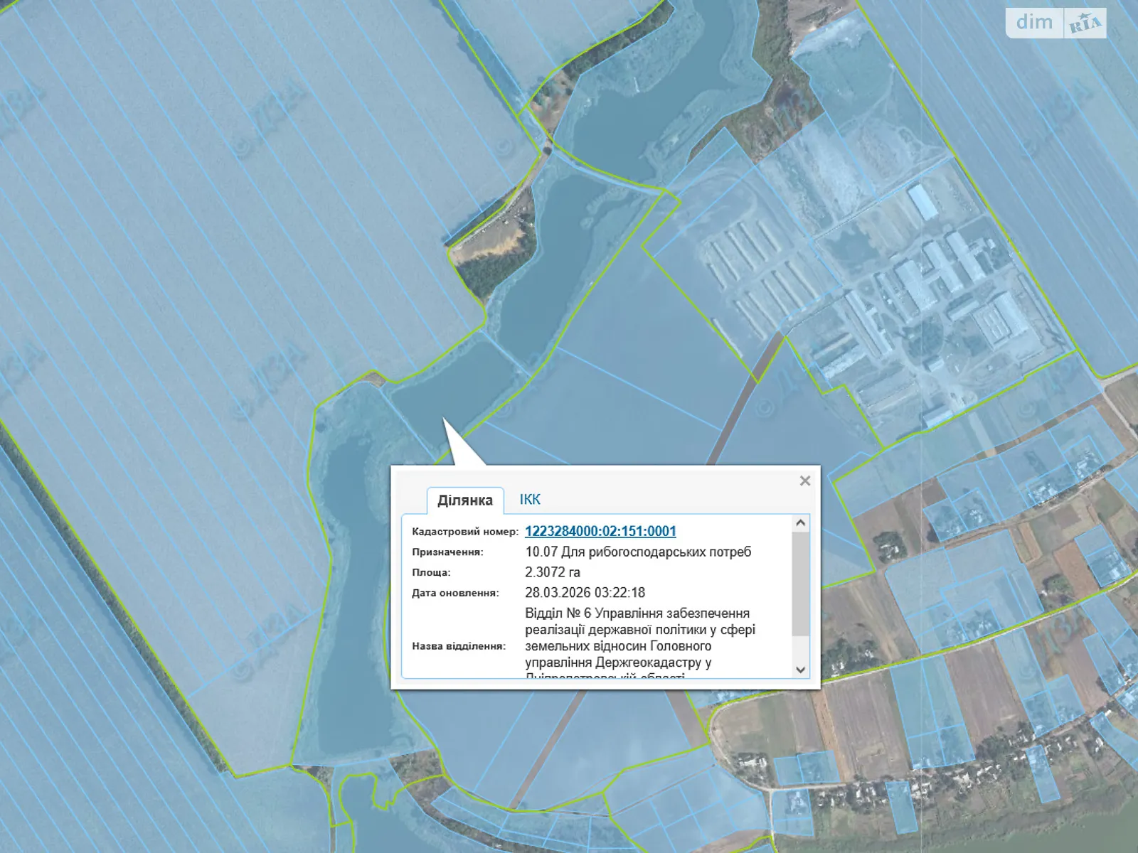Click the Площа label in popup
The width and height of the screenshot is (1138, 853).
(431, 573)
